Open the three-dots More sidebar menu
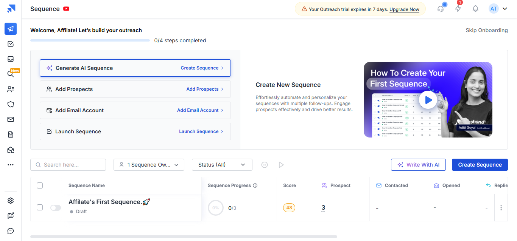The image size is (517, 241). tap(11, 165)
